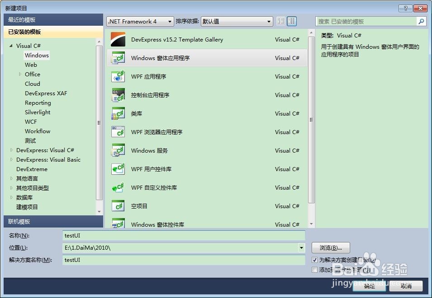
Task: Expand the 其他语言 node
Action: (x=11, y=178)
